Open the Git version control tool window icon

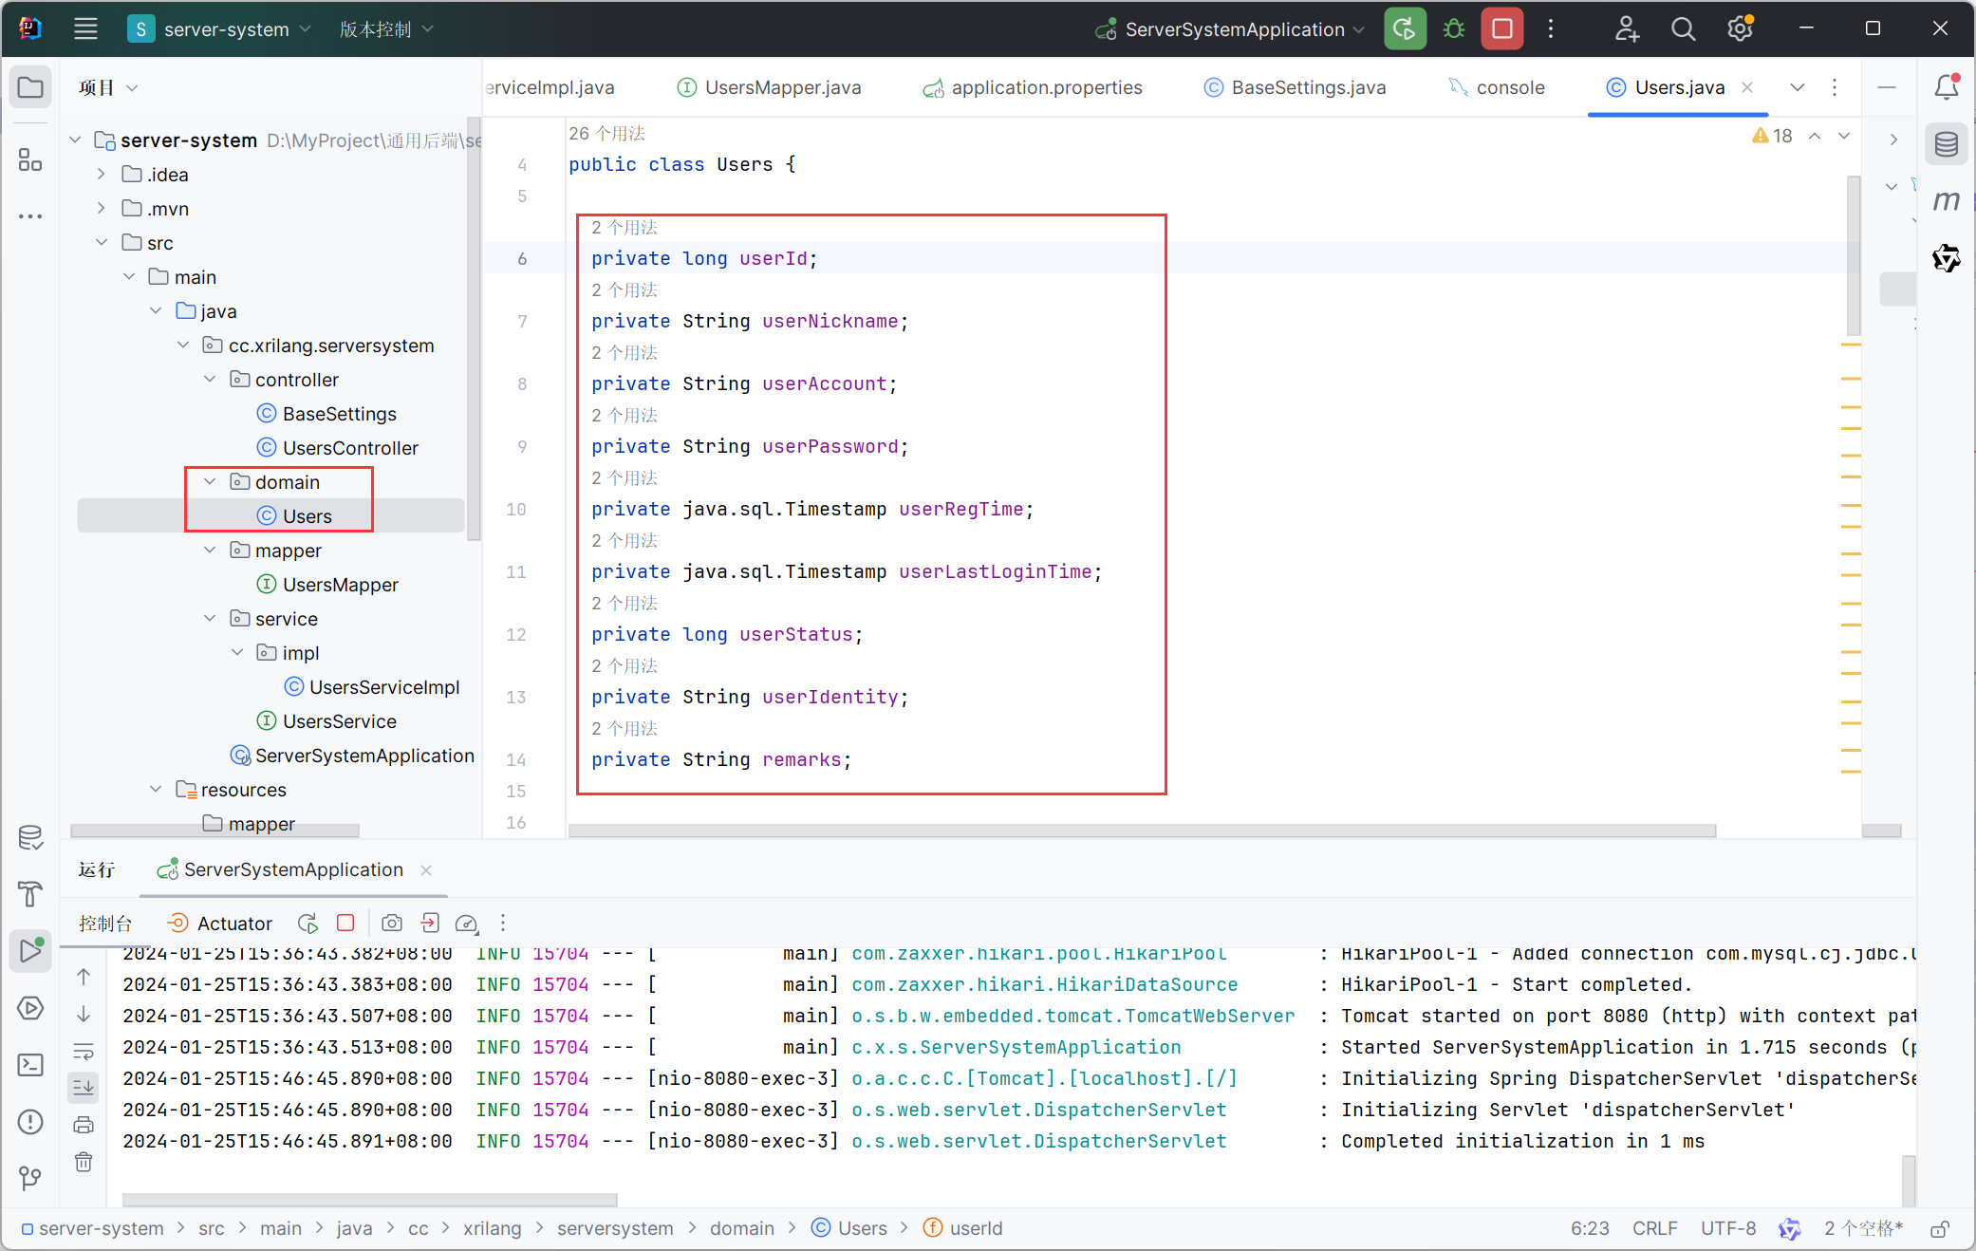(x=30, y=1179)
